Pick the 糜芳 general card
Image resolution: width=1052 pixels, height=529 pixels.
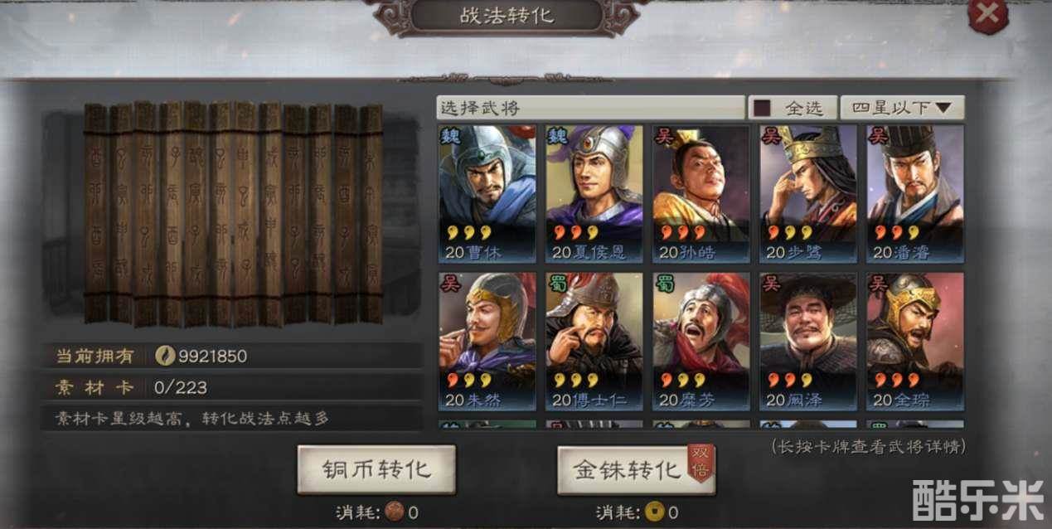(x=701, y=342)
